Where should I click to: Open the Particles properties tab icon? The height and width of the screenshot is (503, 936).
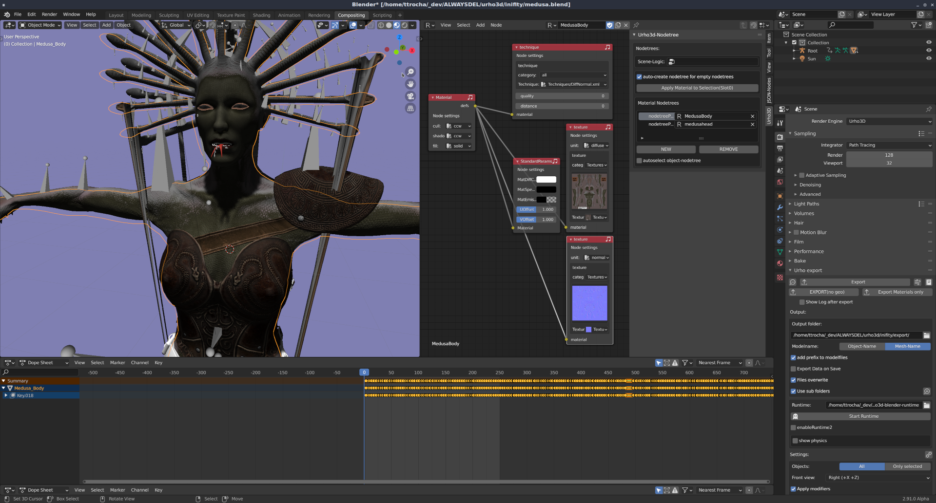(780, 219)
